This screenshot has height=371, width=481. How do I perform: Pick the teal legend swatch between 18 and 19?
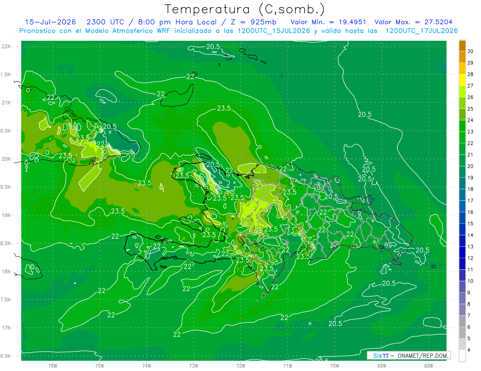(x=462, y=184)
